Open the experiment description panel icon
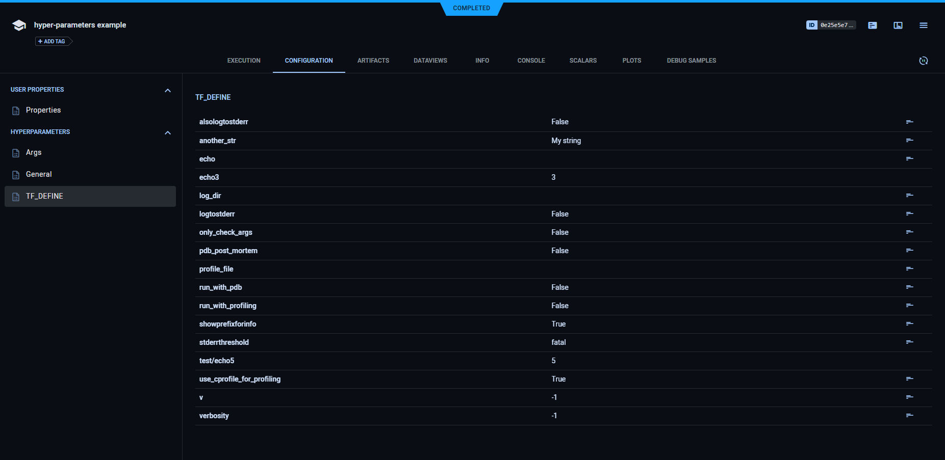The image size is (945, 460). (x=873, y=25)
